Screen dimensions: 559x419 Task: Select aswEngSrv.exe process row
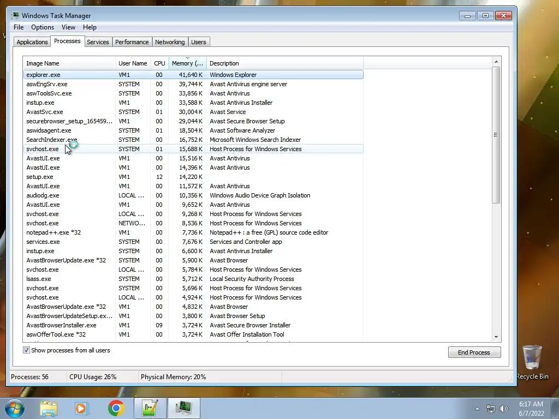193,84
